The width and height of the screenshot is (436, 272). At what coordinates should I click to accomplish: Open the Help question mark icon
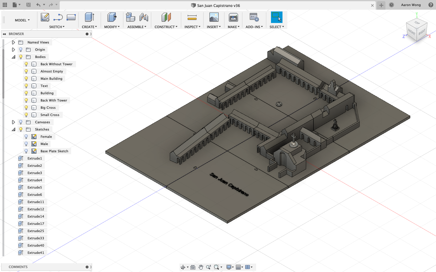pos(431,5)
